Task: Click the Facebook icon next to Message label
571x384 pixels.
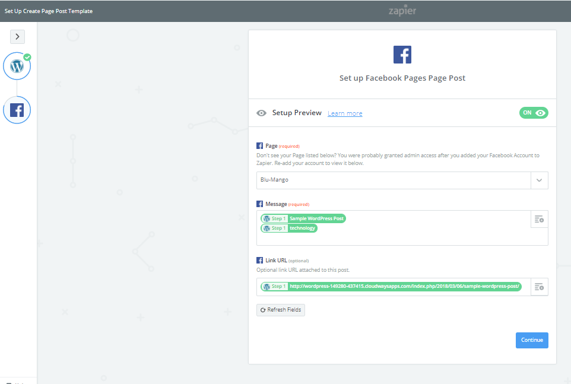Action: pos(259,204)
